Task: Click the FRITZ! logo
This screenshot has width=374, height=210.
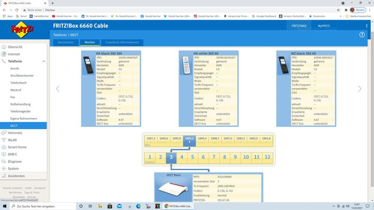Action: 22,29
